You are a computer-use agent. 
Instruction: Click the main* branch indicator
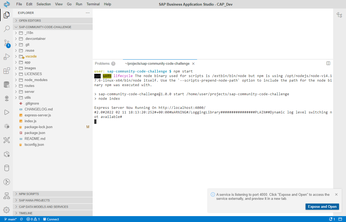click(x=10, y=219)
